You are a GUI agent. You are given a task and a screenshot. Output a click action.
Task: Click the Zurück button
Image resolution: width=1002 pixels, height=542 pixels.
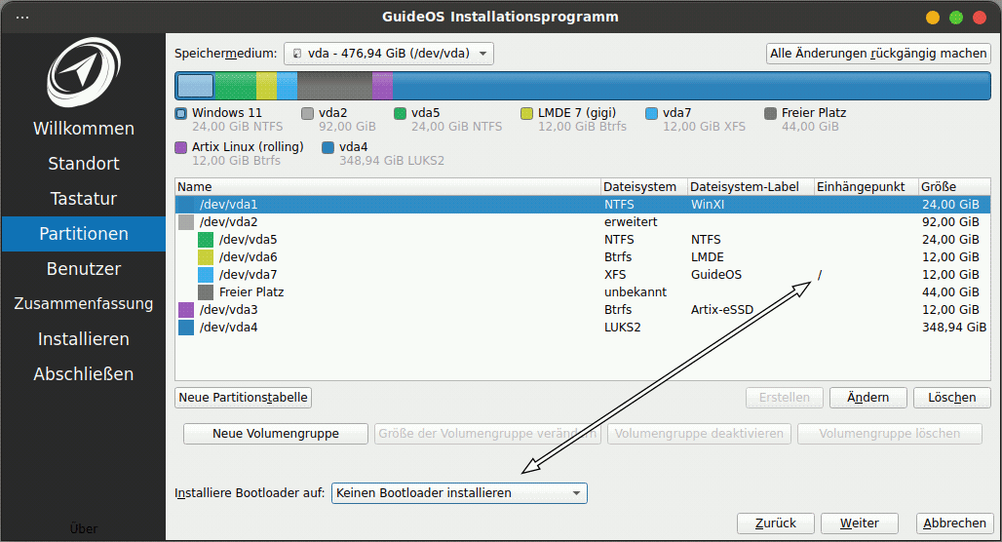[775, 523]
